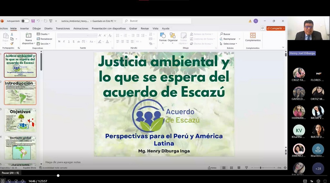Click the video progress bar scrubber
The image size is (330, 183).
[x=58, y=176]
